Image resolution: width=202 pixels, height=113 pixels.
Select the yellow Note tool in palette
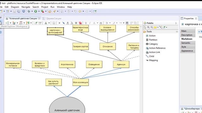155,27
